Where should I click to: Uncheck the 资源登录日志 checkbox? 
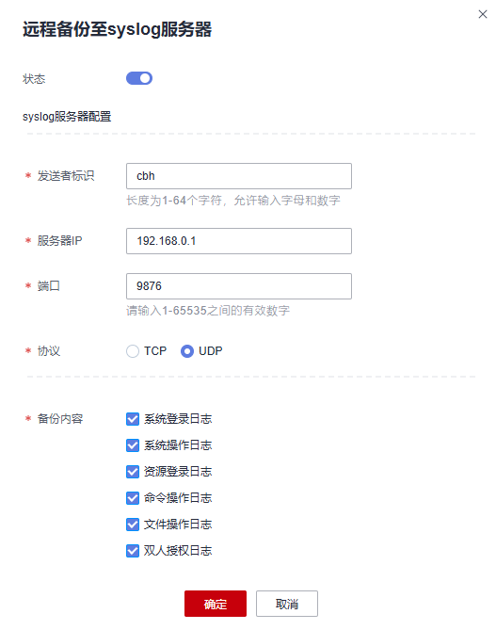[x=133, y=472]
